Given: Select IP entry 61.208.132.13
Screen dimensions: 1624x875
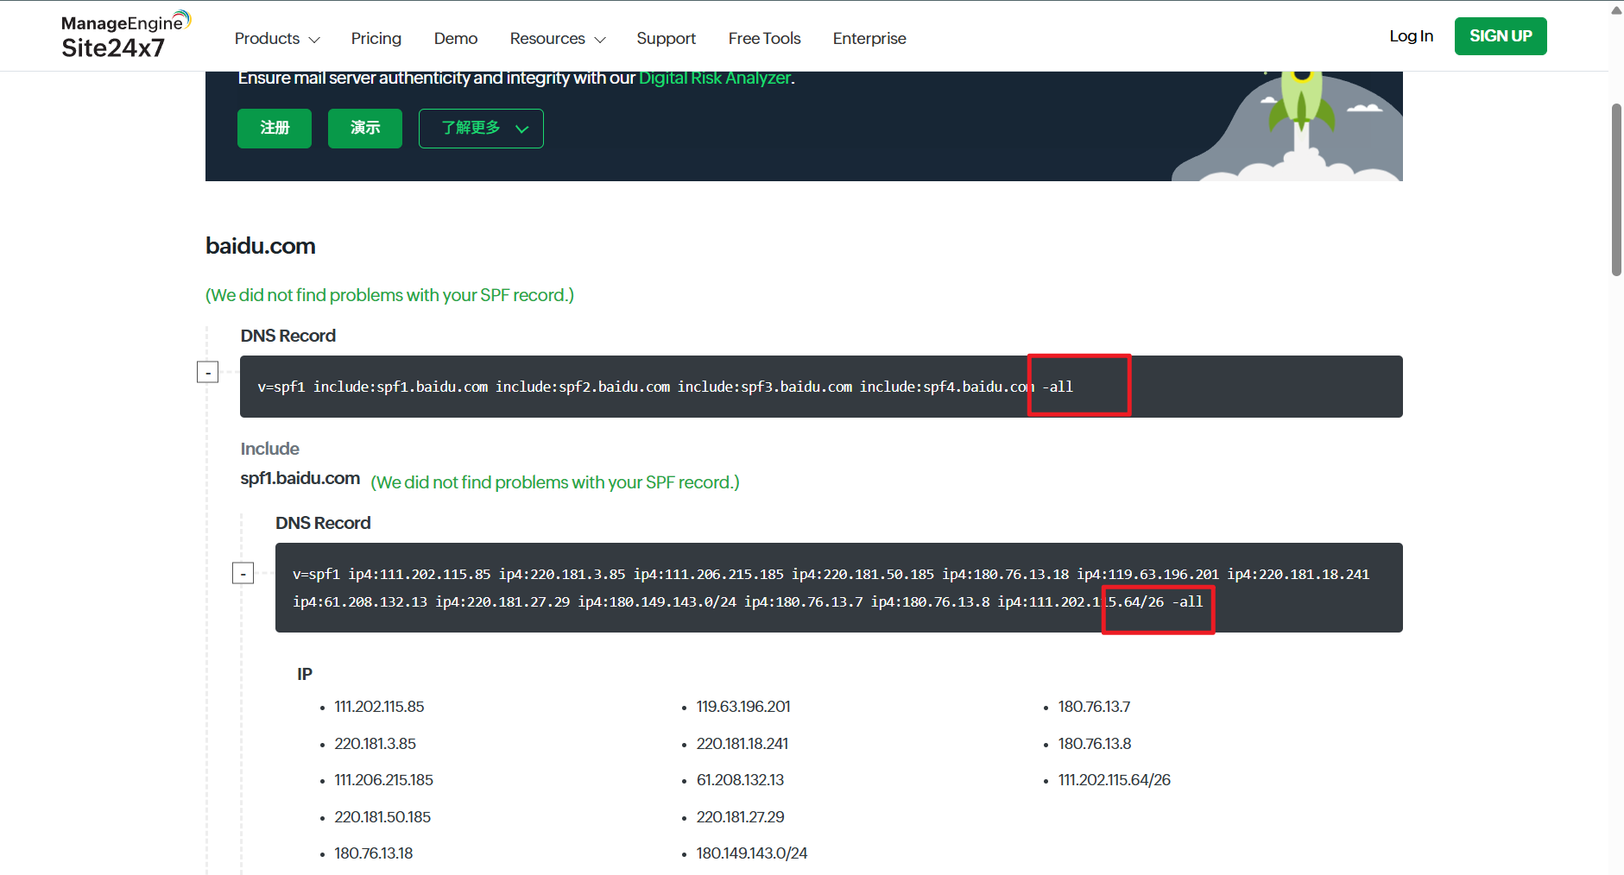Looking at the screenshot, I should (741, 780).
